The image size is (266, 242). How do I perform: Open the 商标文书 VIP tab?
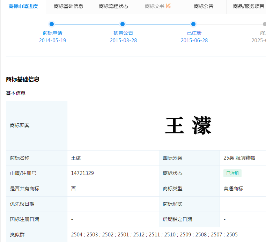tap(158, 6)
